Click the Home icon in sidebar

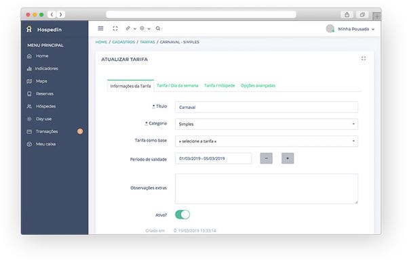coord(29,56)
